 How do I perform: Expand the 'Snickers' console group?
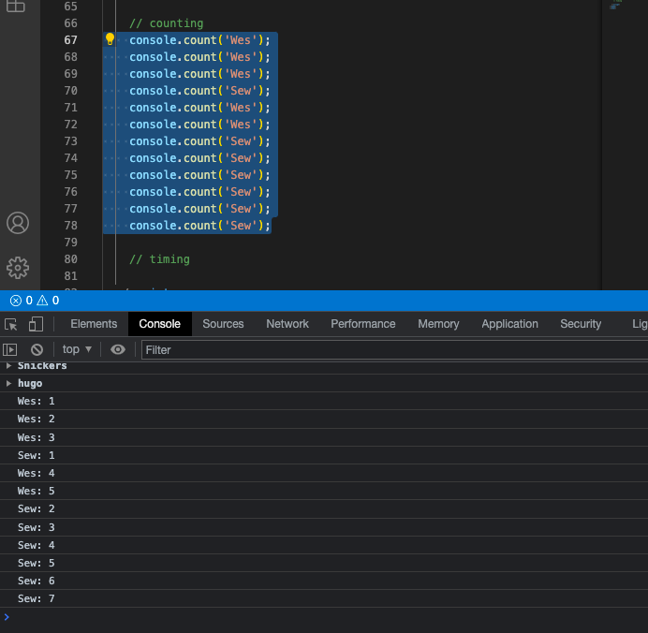pos(9,366)
